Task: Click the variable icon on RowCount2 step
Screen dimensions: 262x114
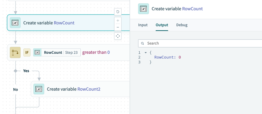Action: coord(39,89)
